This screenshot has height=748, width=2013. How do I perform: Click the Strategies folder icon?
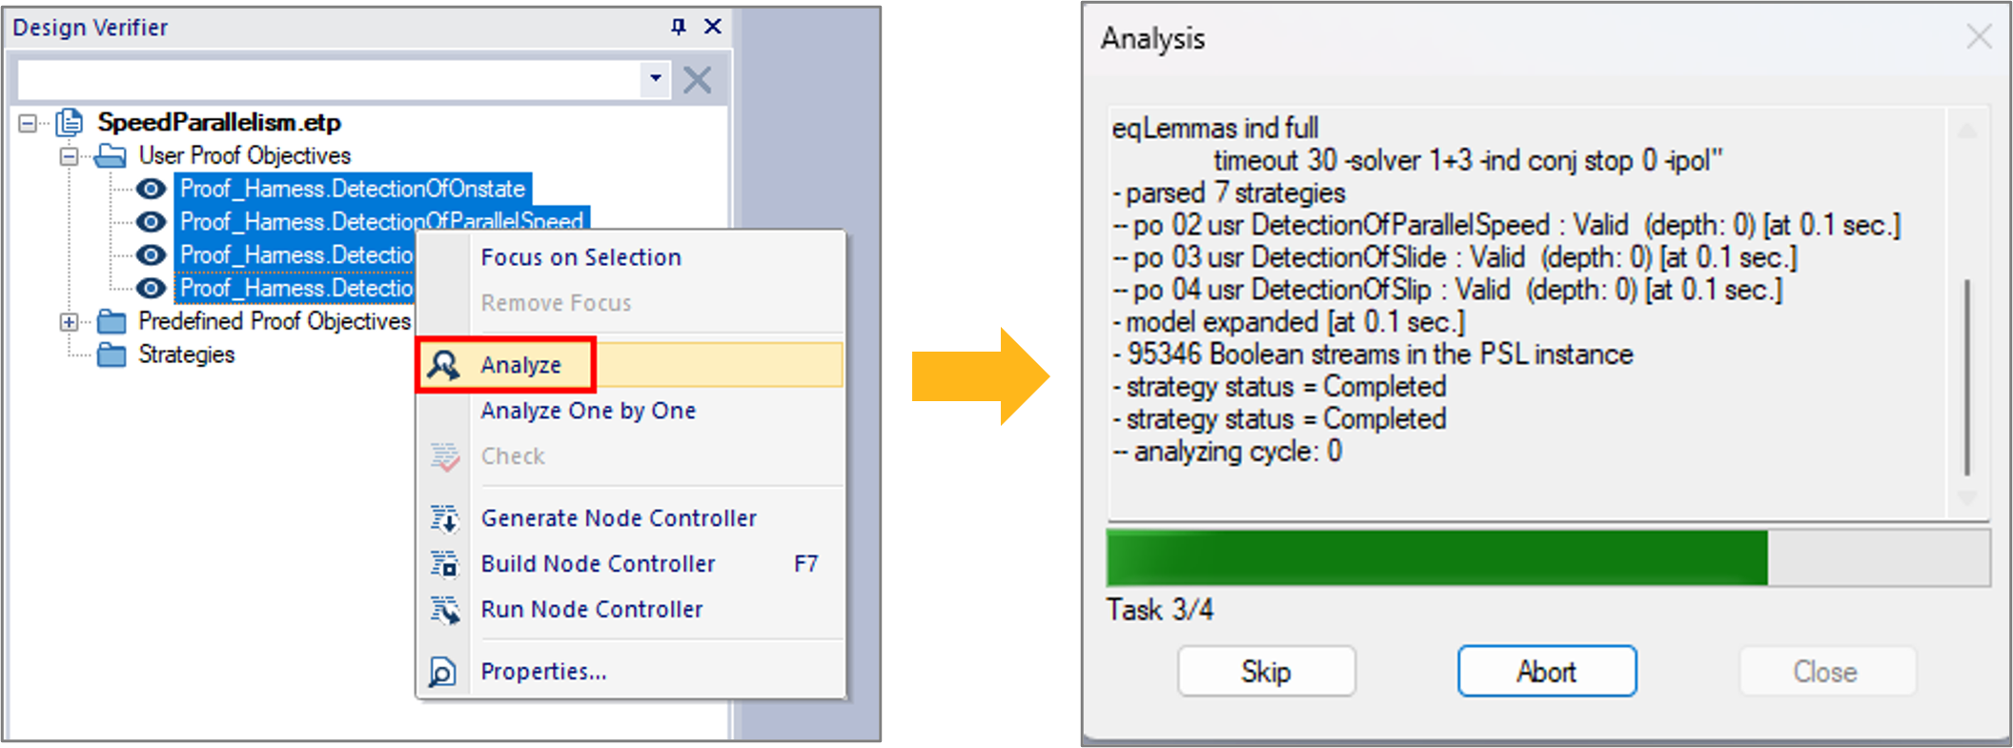112,355
